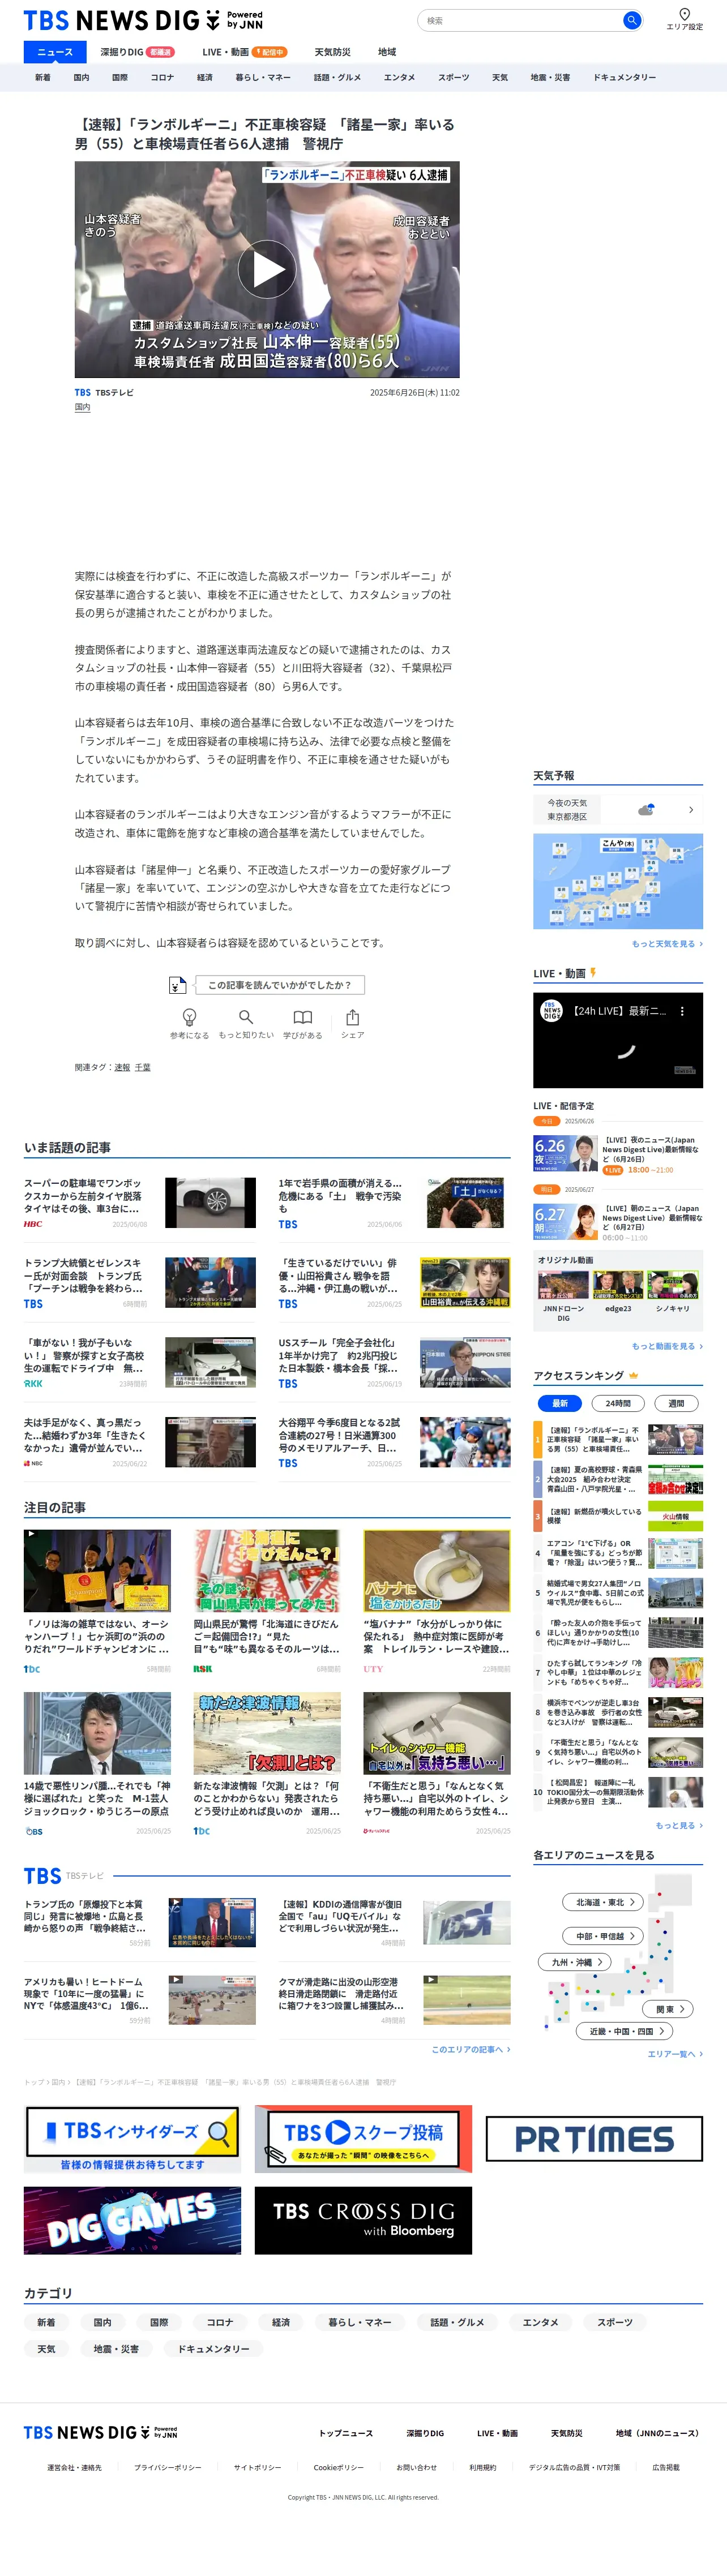Open ranking article about エアコン 1℃下げる
Image resolution: width=727 pixels, height=2576 pixels.
coord(618,1553)
